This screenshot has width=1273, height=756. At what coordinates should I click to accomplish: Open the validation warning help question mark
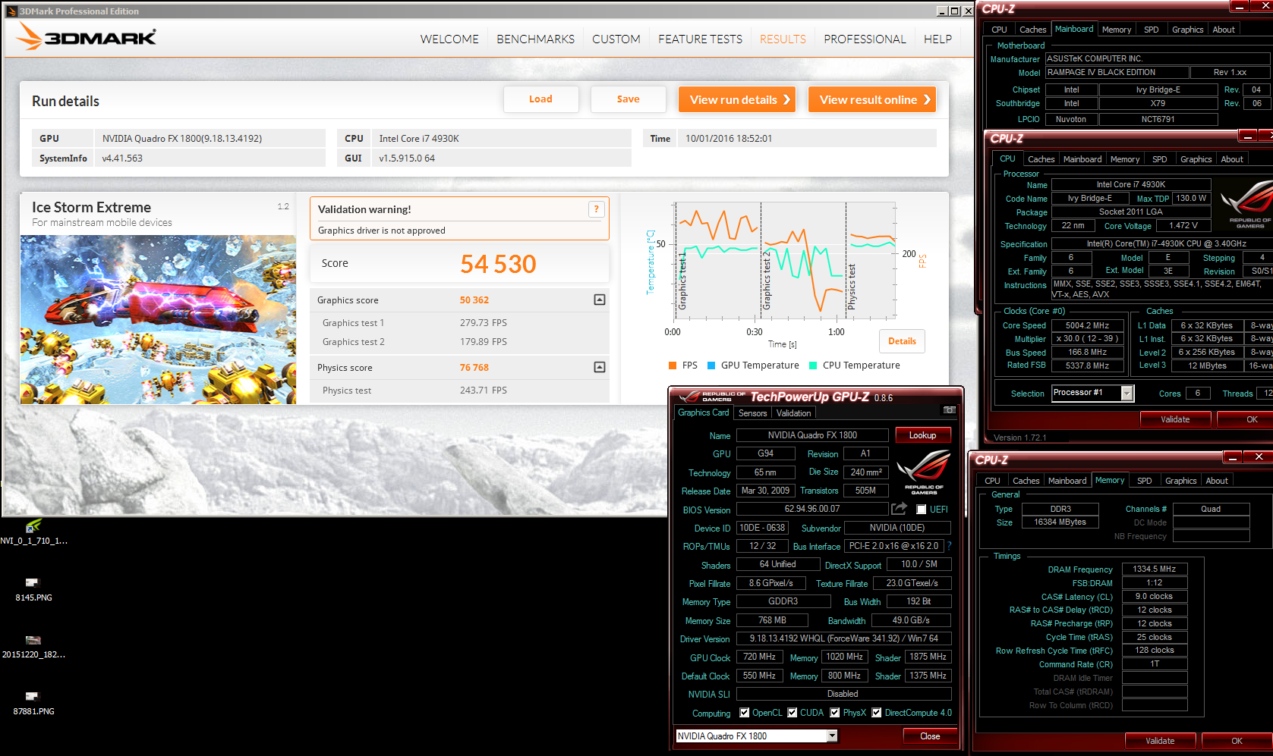point(596,209)
